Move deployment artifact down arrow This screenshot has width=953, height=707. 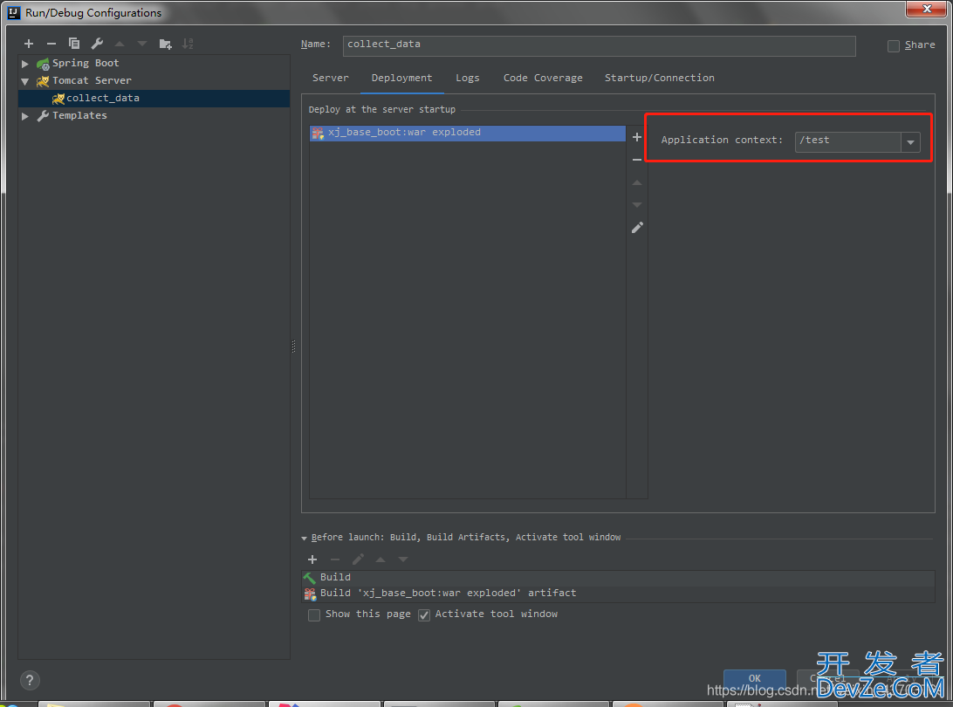click(637, 205)
